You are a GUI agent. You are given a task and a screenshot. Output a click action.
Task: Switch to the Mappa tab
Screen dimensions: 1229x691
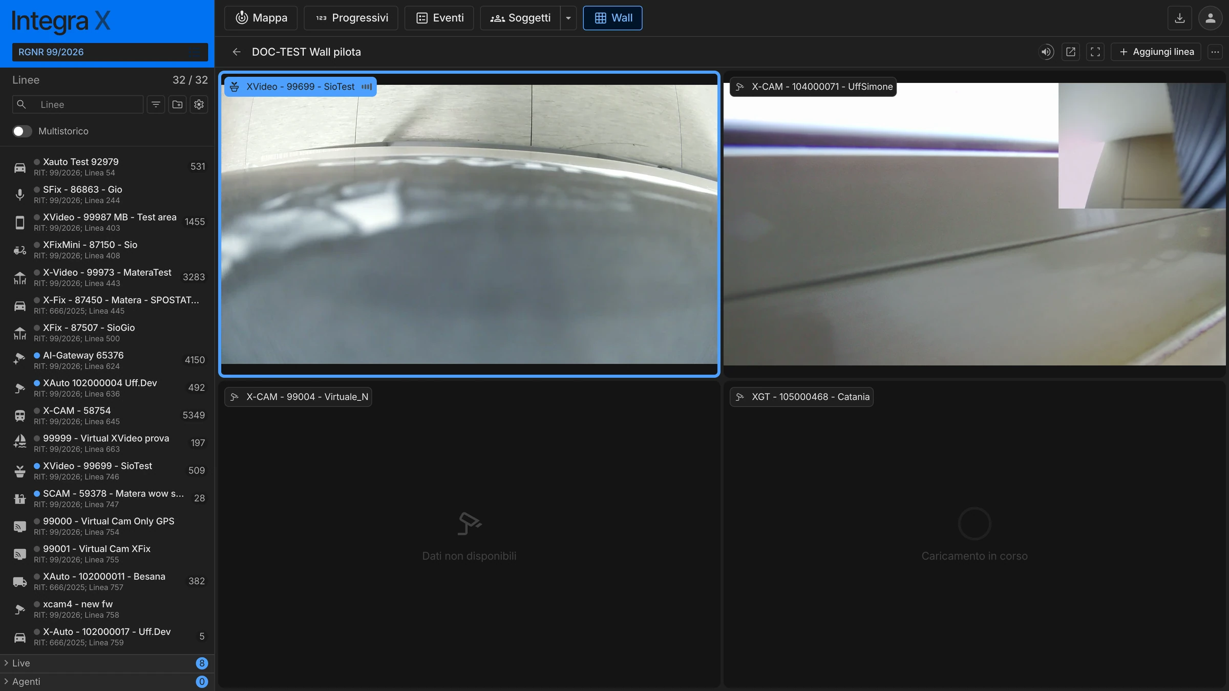tap(261, 18)
